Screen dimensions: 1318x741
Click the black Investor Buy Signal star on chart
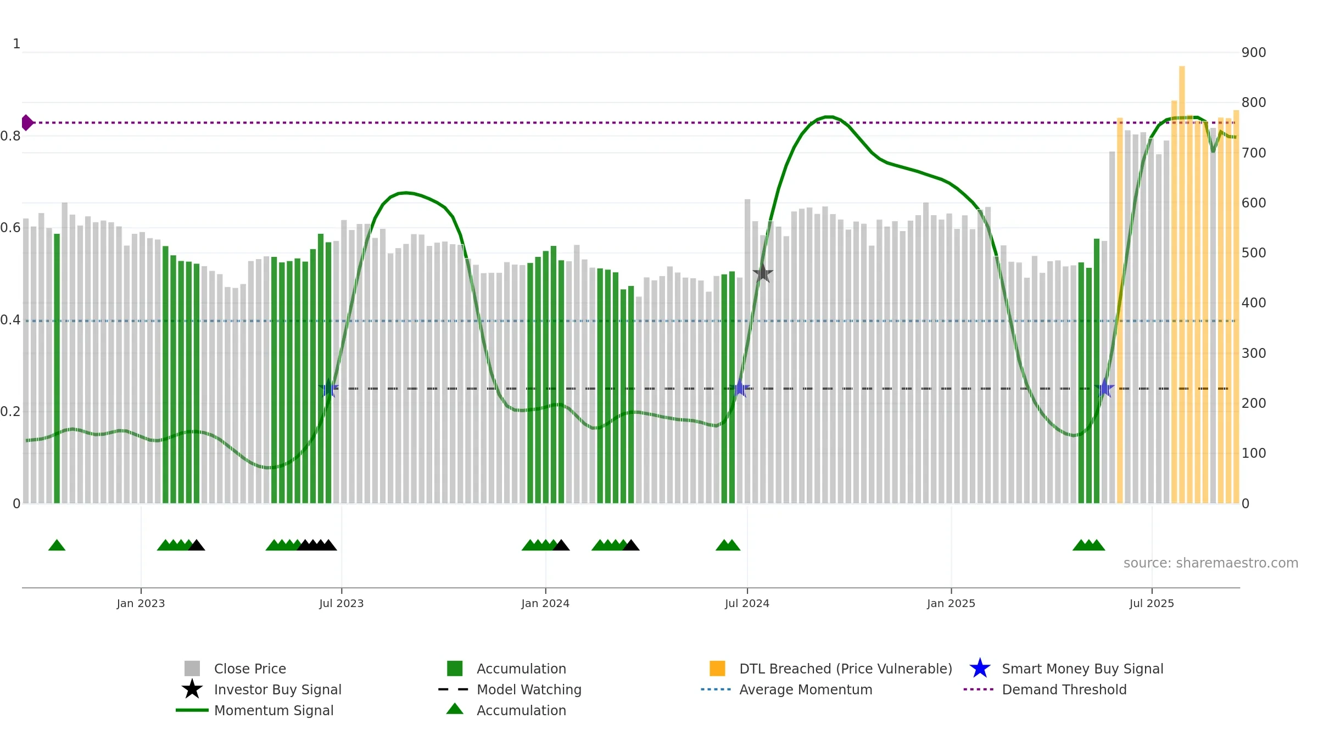(x=762, y=273)
